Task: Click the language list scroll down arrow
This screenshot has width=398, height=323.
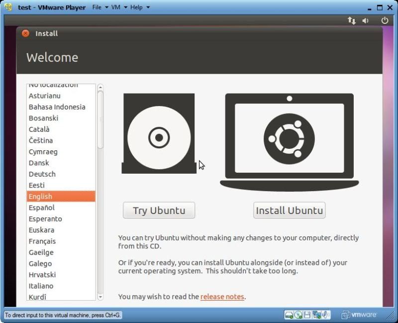Action: [100, 297]
